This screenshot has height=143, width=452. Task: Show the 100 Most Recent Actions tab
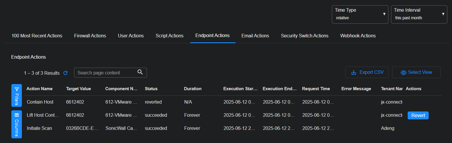coord(37,36)
